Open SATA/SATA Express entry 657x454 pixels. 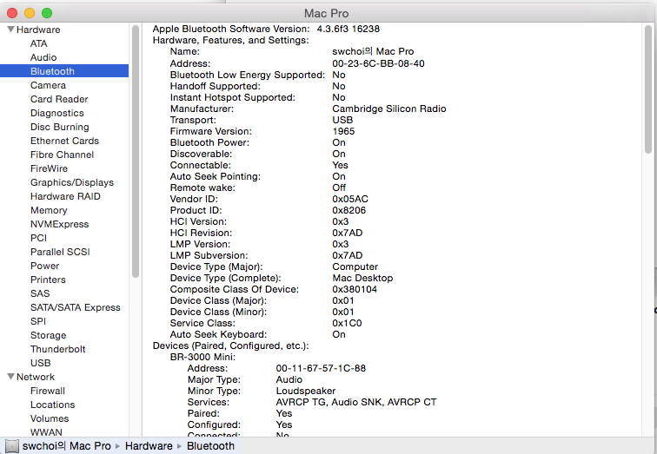(x=75, y=307)
